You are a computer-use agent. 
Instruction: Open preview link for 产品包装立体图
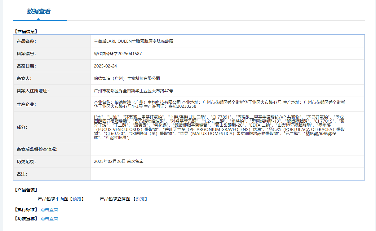pos(141,199)
